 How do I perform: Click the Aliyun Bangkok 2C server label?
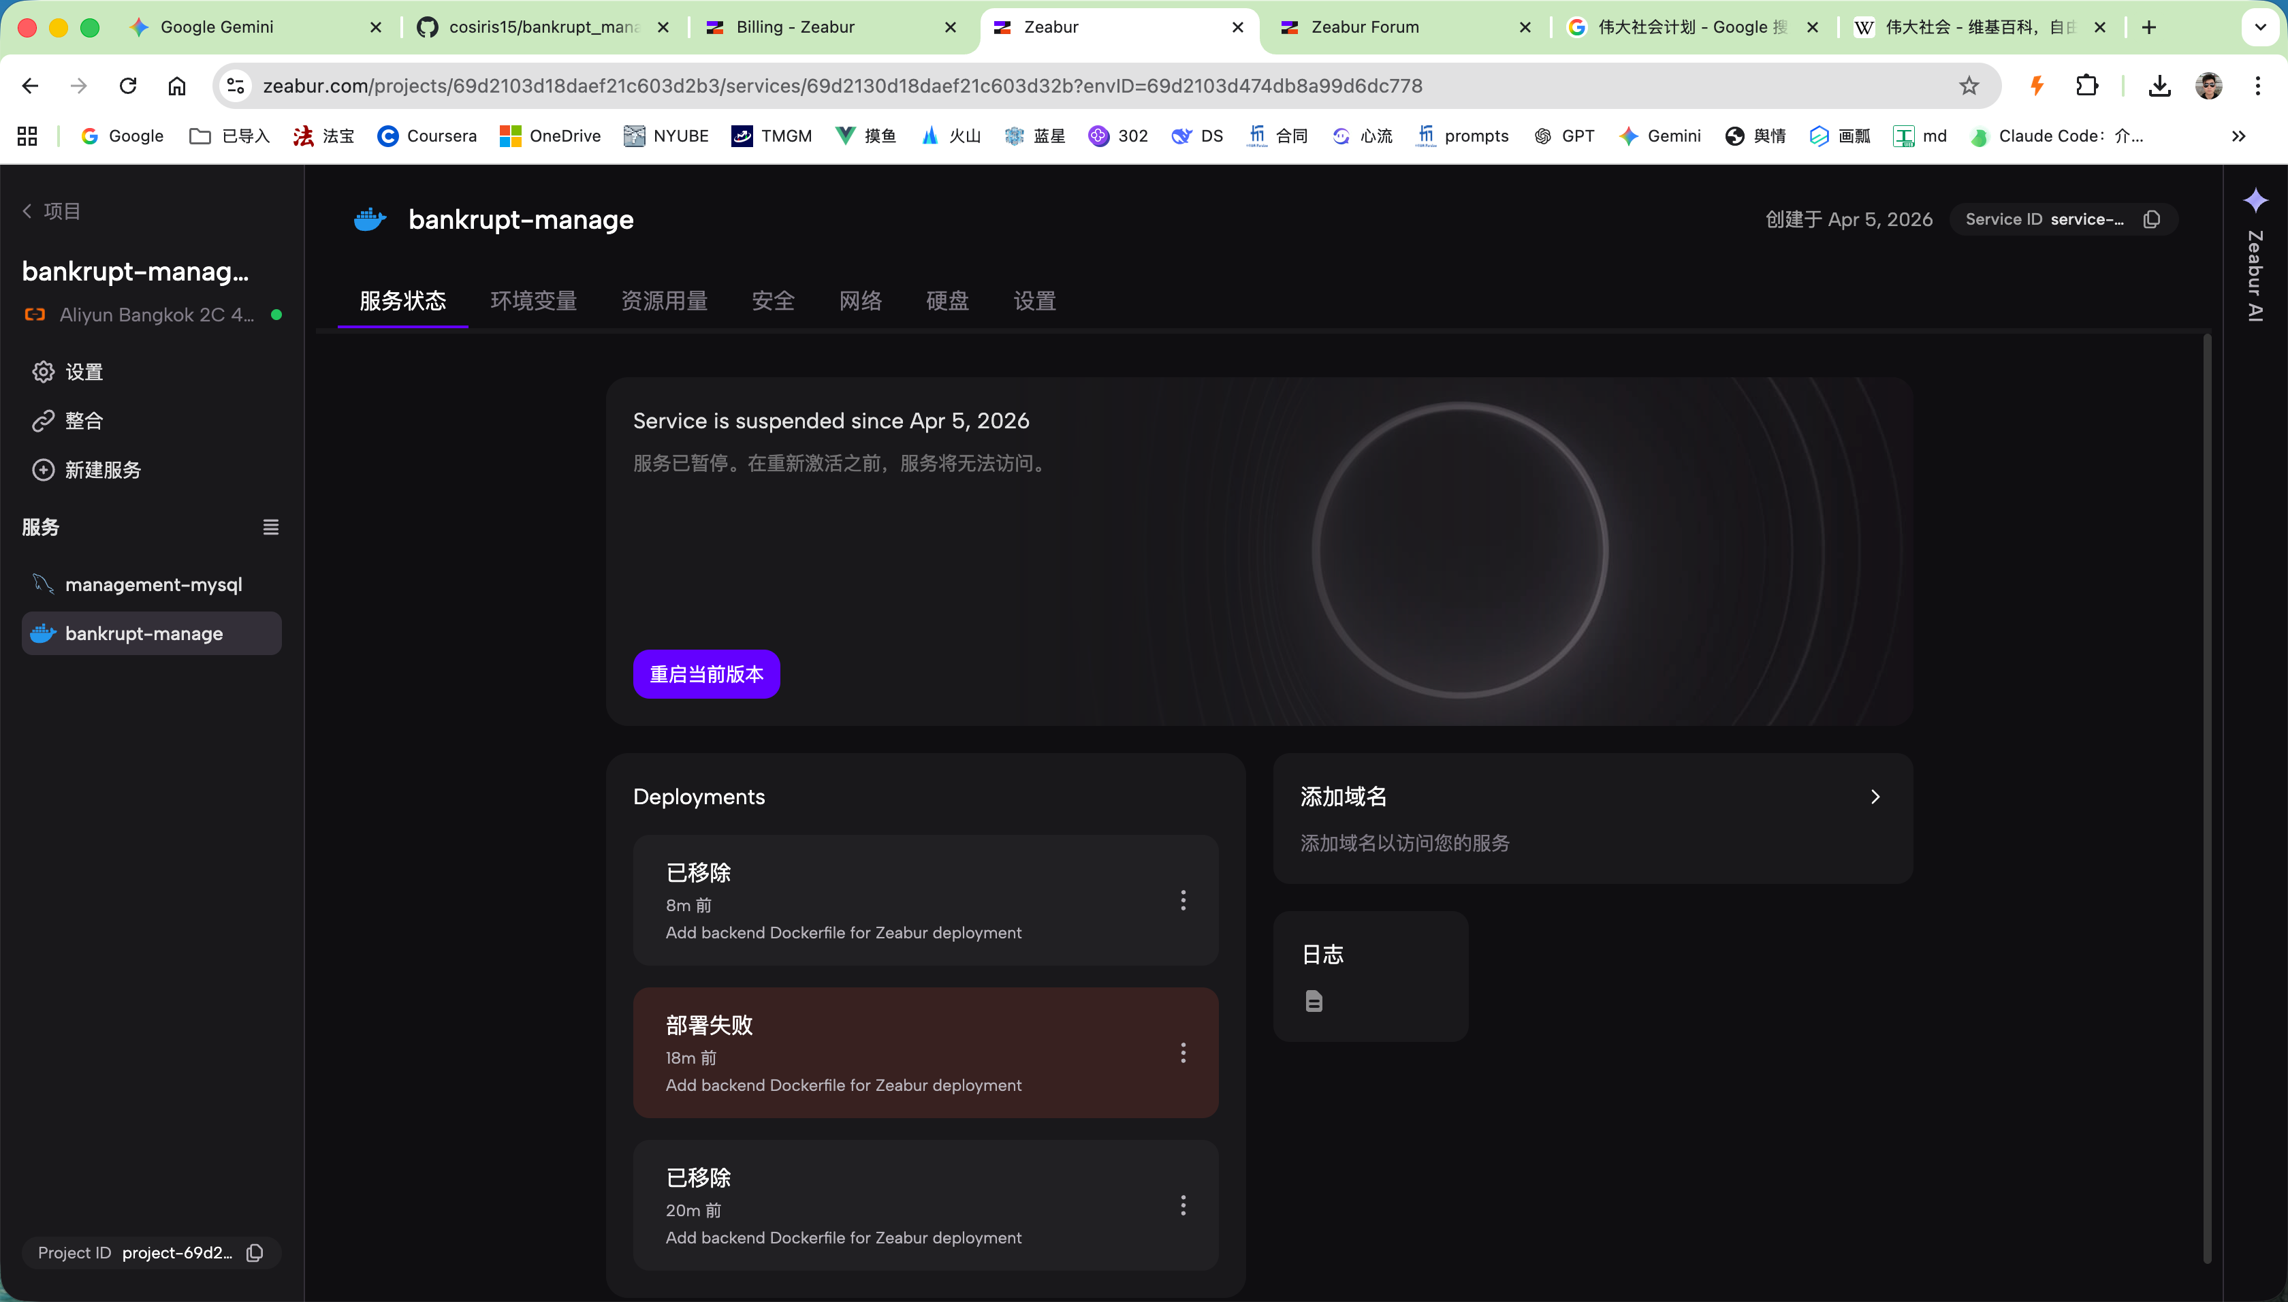157,315
